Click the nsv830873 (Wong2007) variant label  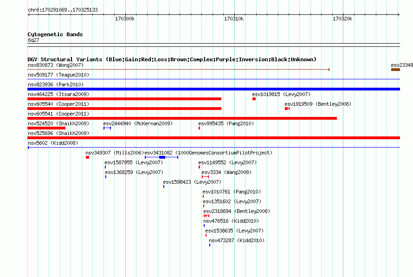[56, 65]
